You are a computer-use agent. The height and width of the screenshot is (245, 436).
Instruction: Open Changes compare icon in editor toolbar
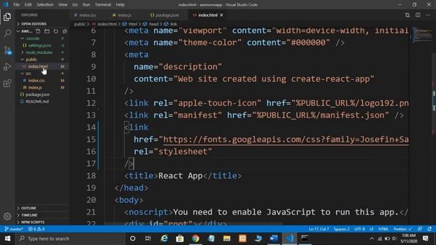click(x=407, y=15)
